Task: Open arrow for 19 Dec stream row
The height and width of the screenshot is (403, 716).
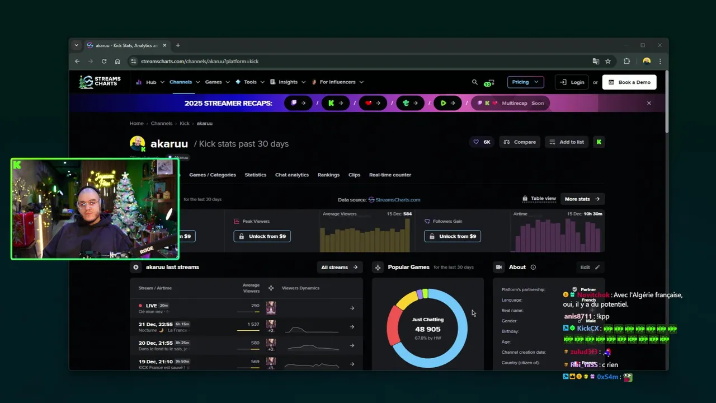Action: pos(352,364)
